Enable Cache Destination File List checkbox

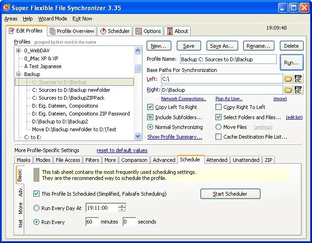(x=218, y=137)
